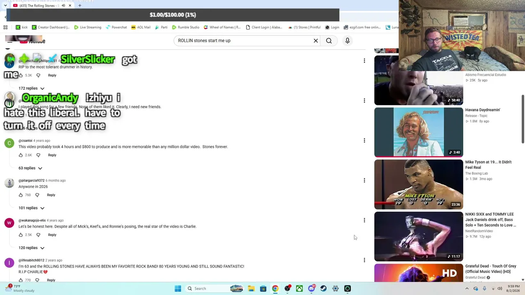Open Settings gear in the taskbar
Viewport: 525px width, 295px height.
point(336,288)
